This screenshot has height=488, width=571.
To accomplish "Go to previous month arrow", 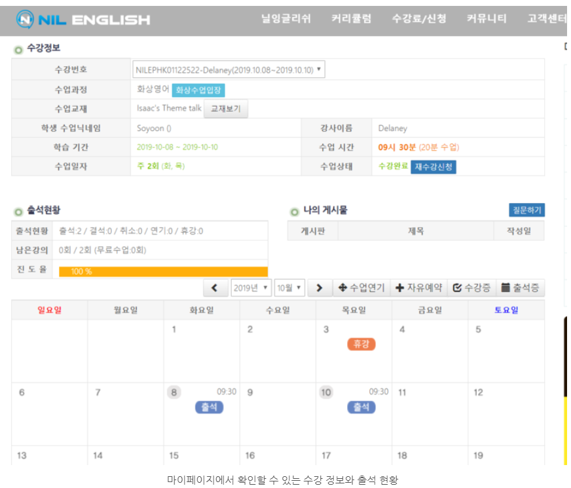I will tap(215, 288).
